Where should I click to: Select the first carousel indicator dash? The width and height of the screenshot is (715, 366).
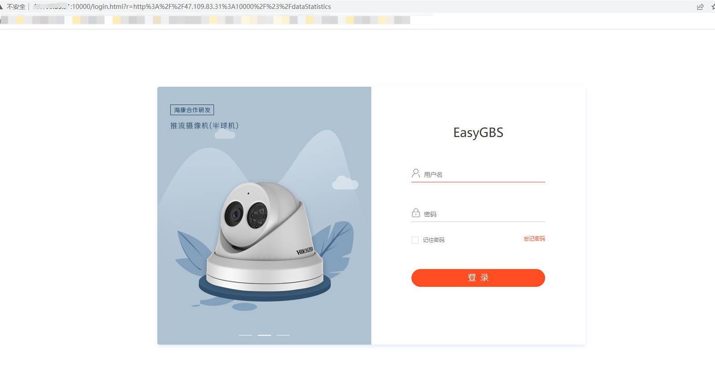coord(246,335)
